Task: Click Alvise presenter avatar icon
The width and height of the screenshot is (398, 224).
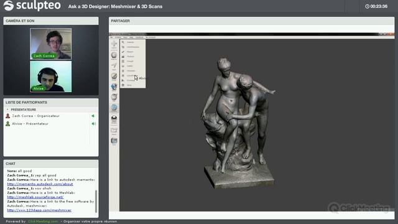Action: coord(8,124)
